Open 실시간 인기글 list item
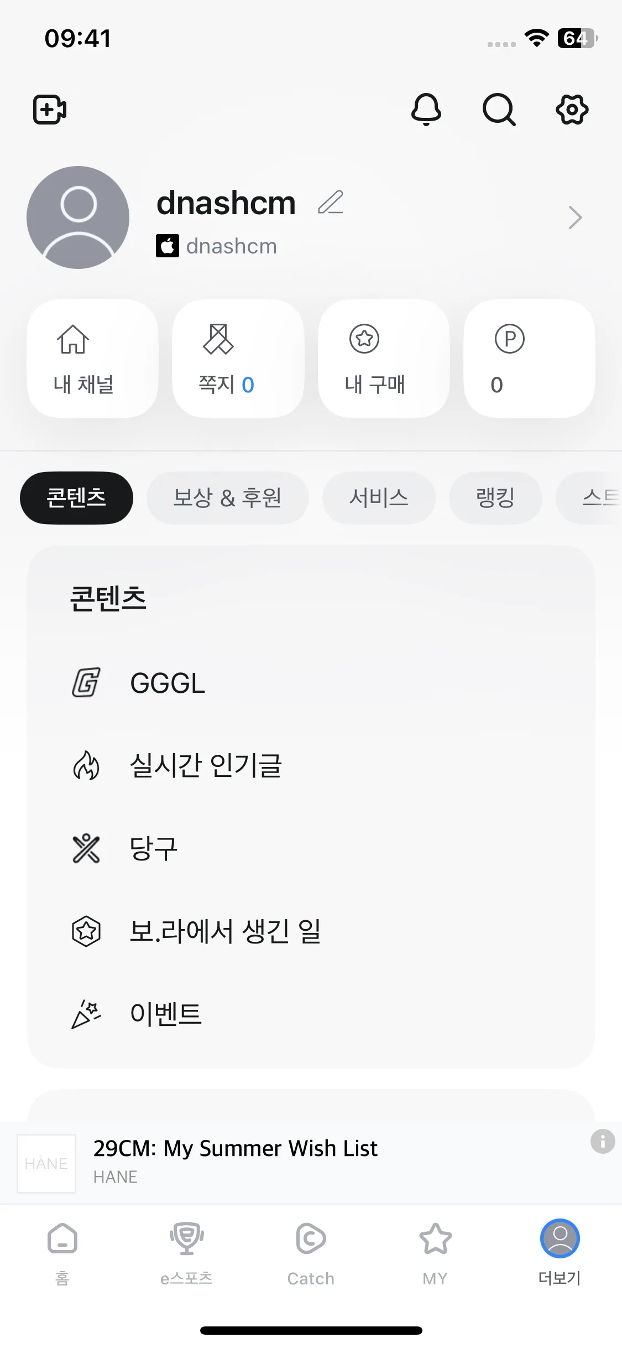 tap(311, 766)
